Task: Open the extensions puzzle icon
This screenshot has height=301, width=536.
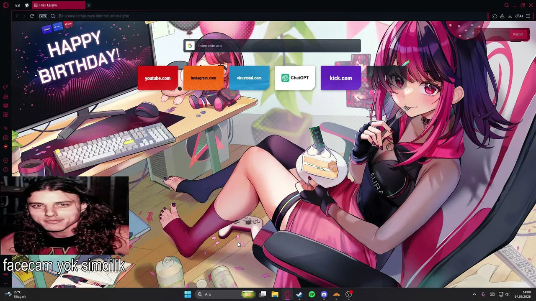Action: tap(495, 16)
